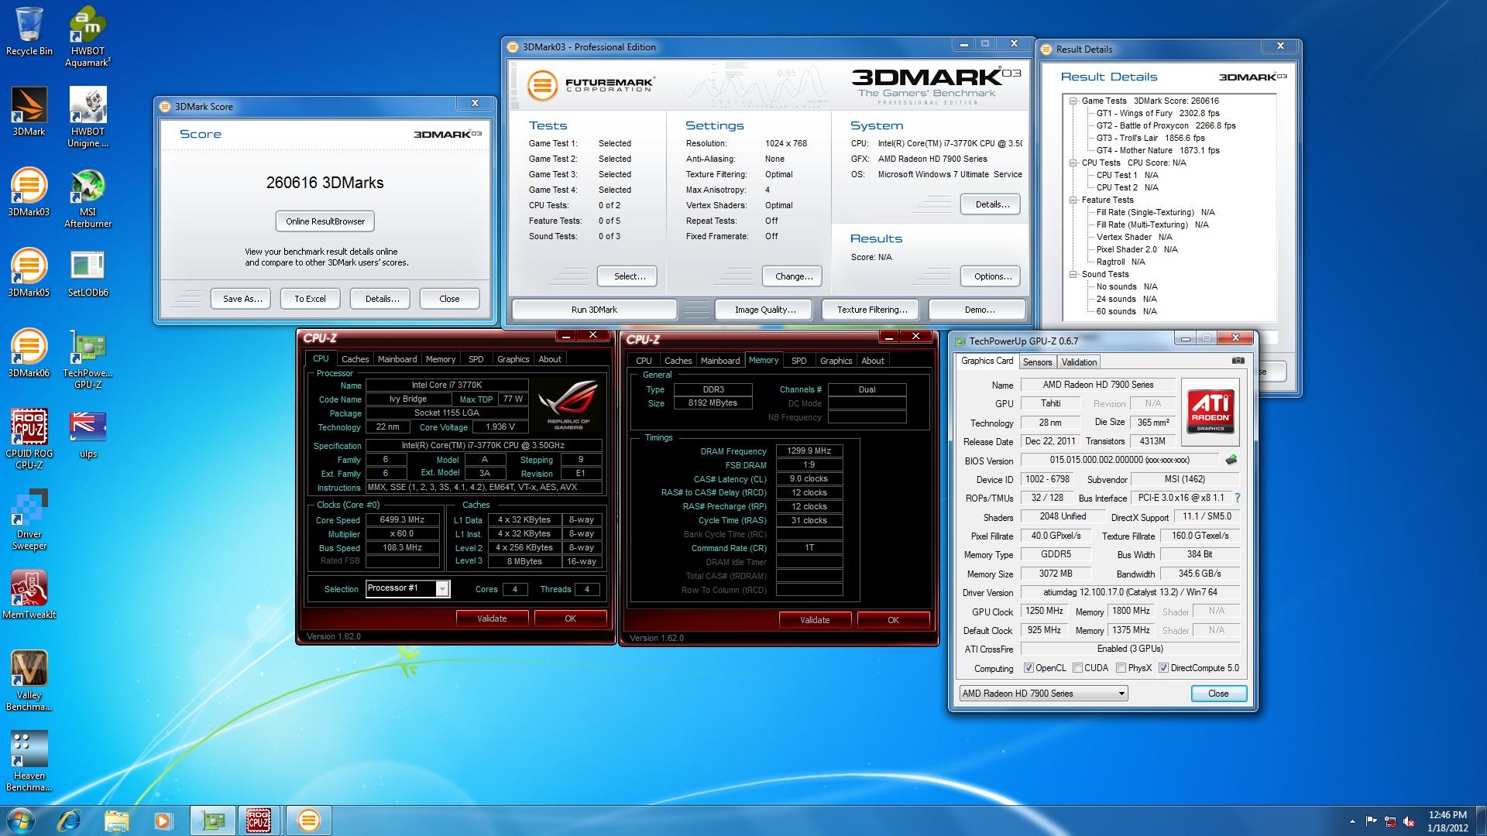
Task: Collapse the CPU Tests tree node
Action: tap(1073, 163)
